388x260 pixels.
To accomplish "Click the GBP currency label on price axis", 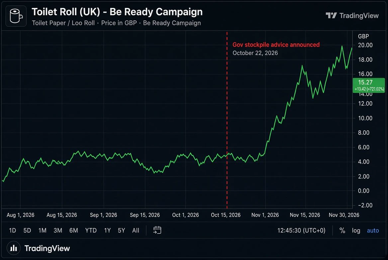I will (x=363, y=36).
